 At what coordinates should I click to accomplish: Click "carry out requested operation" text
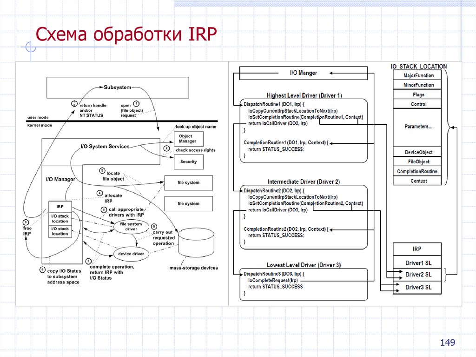point(164,238)
